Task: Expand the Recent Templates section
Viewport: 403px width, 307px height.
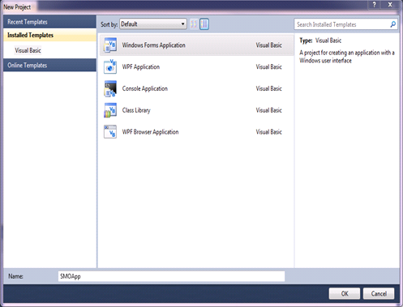Action: point(49,22)
